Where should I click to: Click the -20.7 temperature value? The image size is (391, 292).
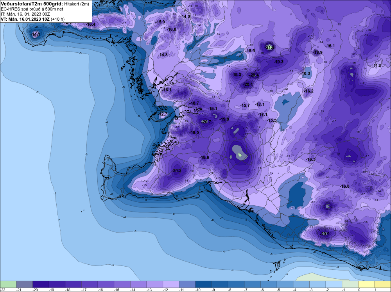pos(206,122)
